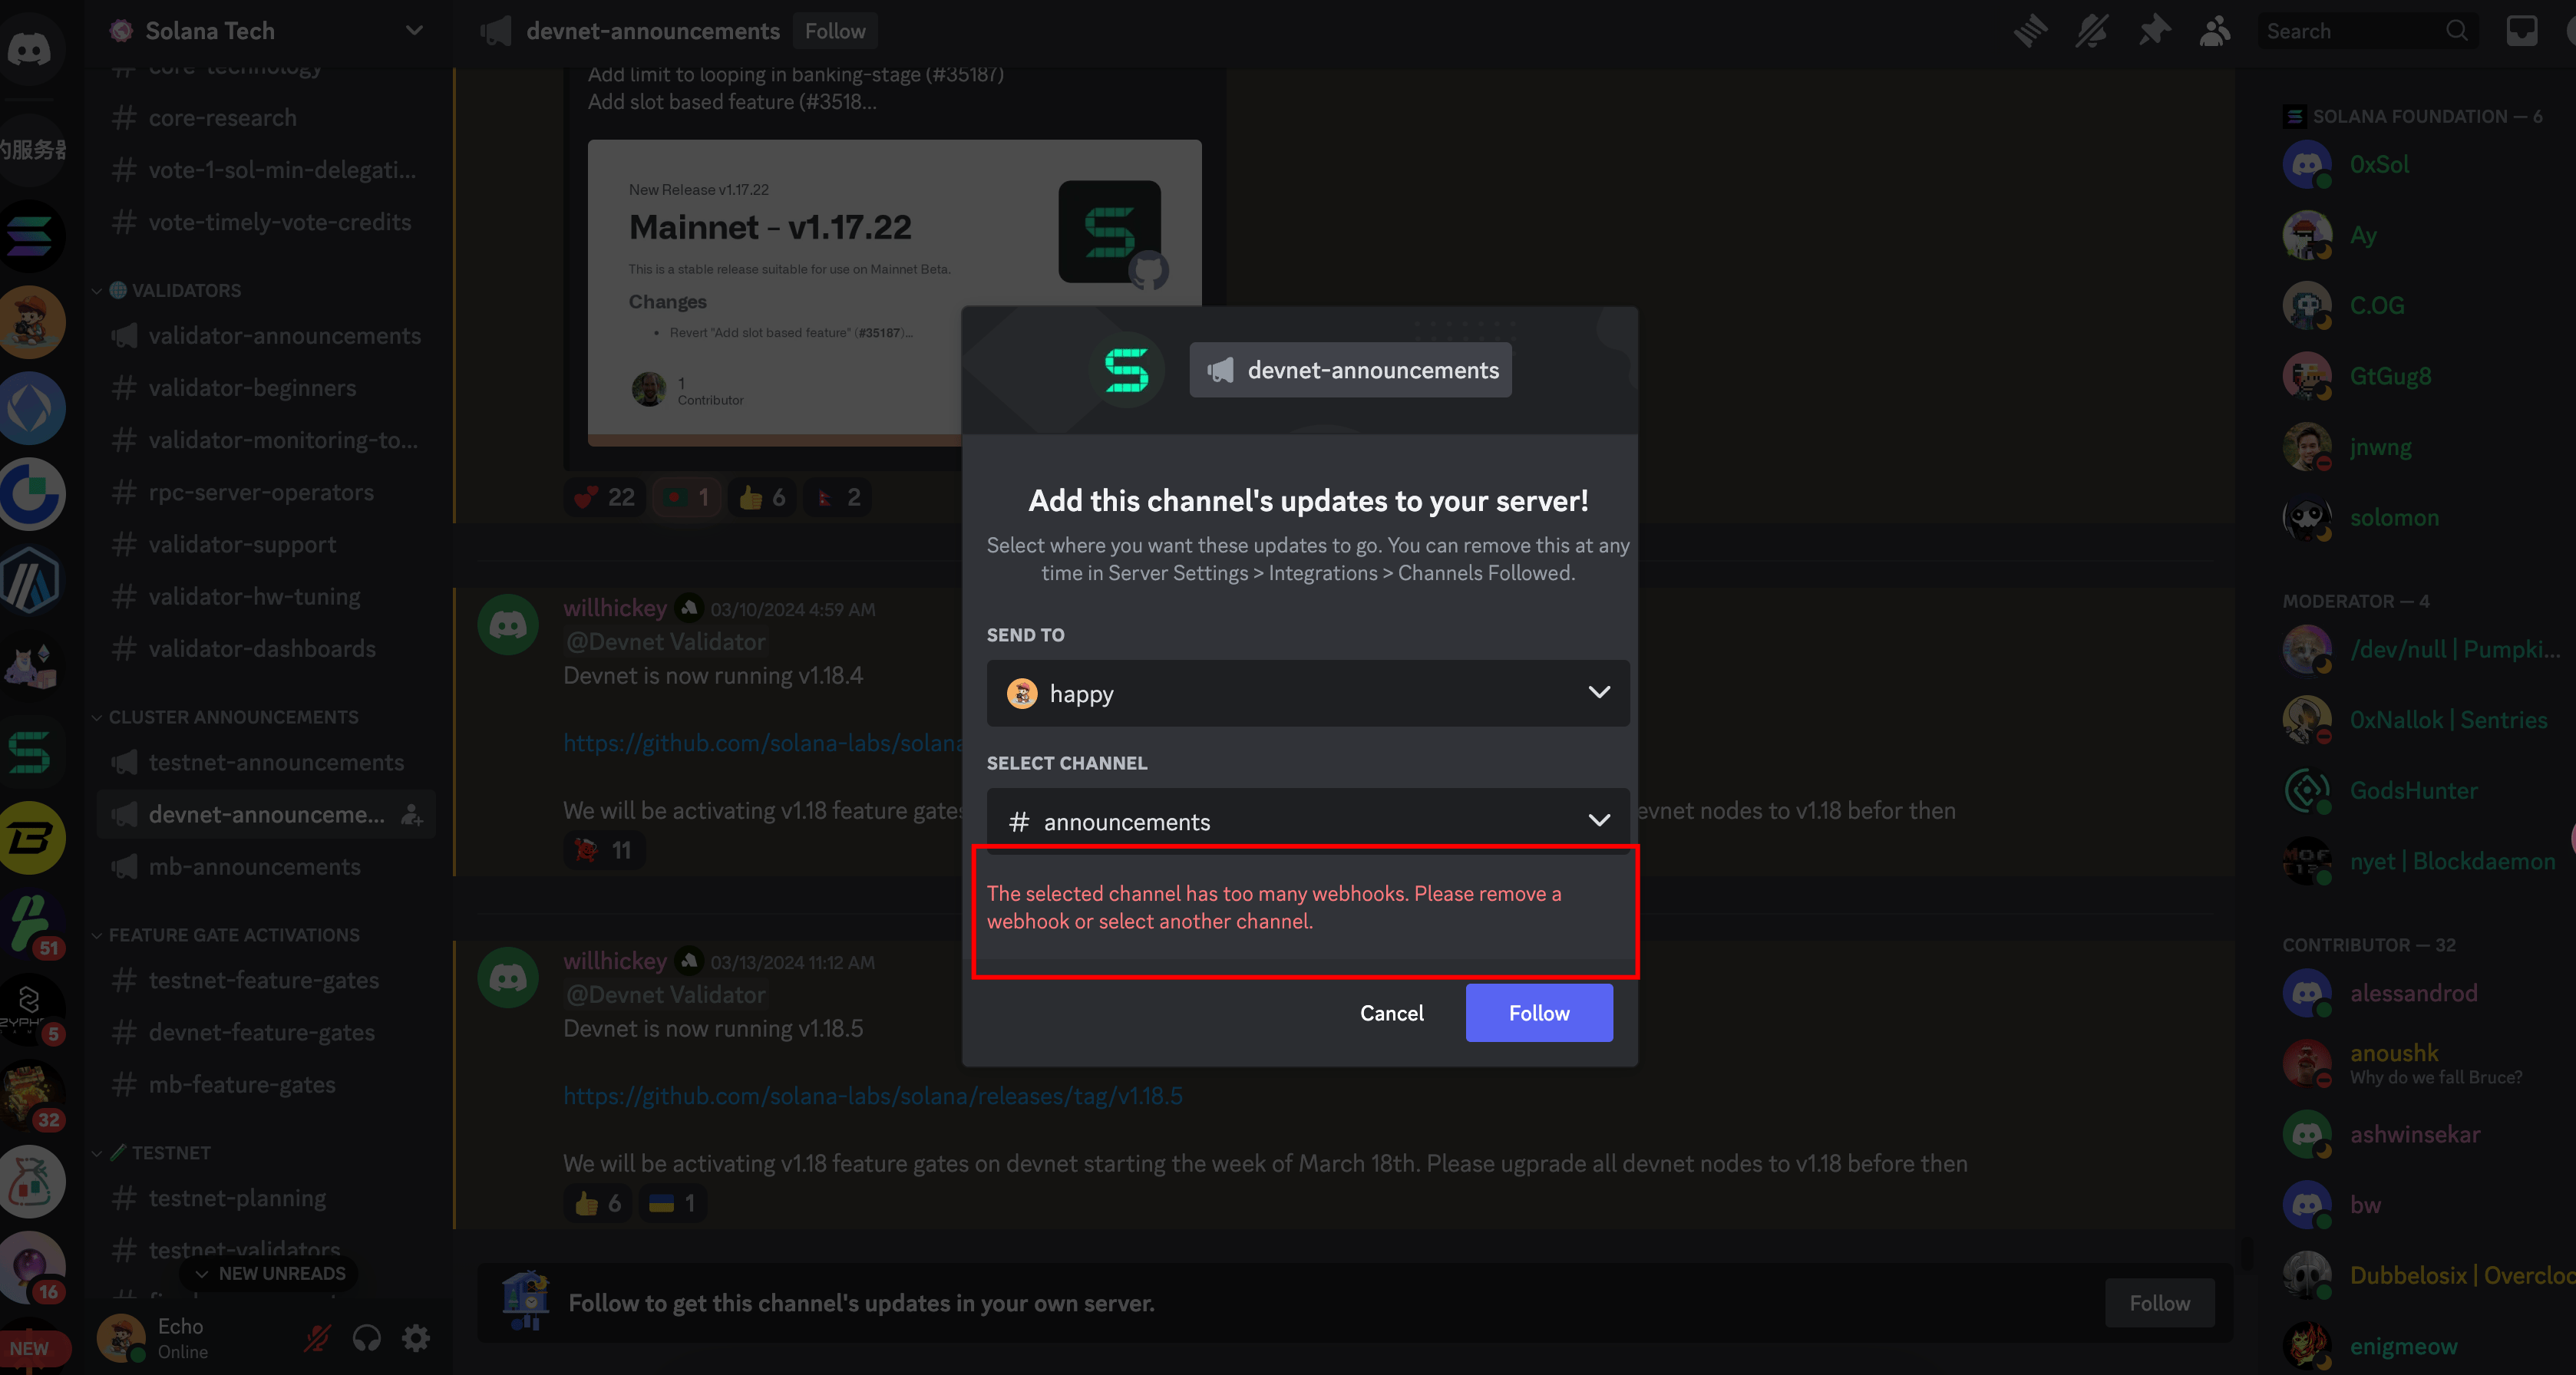
Task: Toggle the member list icon
Action: [2216, 31]
